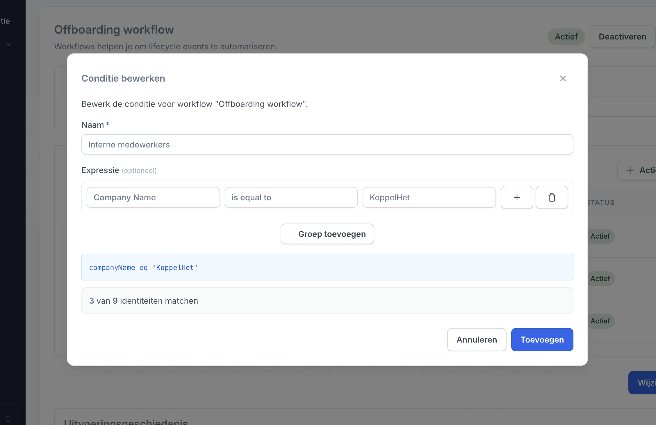
Task: Click the Toevoegen button
Action: [542, 340]
